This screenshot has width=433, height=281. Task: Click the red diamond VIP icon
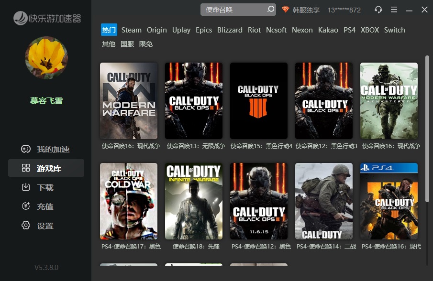coord(286,10)
